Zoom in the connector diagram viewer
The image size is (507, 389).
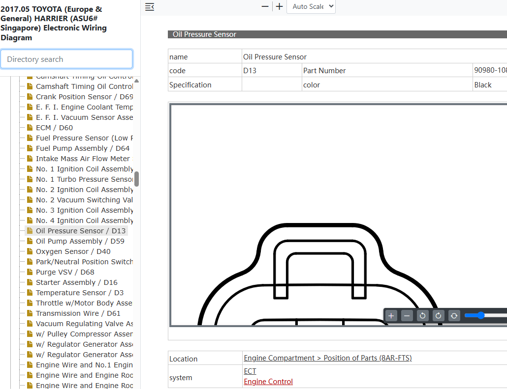point(391,316)
